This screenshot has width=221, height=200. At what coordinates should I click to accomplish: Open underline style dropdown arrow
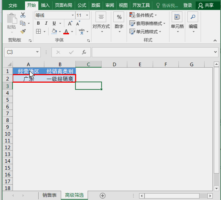60,23
